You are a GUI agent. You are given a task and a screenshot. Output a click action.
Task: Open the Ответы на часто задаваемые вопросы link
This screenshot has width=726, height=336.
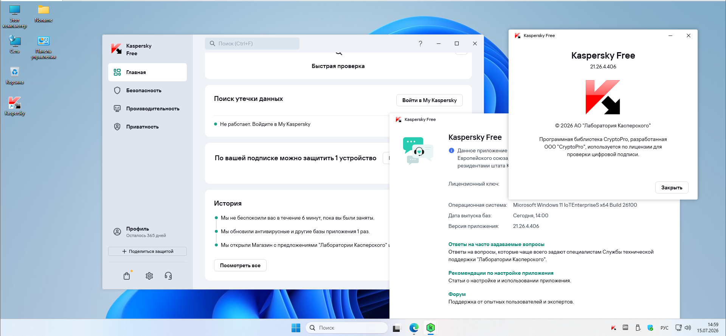[496, 245]
